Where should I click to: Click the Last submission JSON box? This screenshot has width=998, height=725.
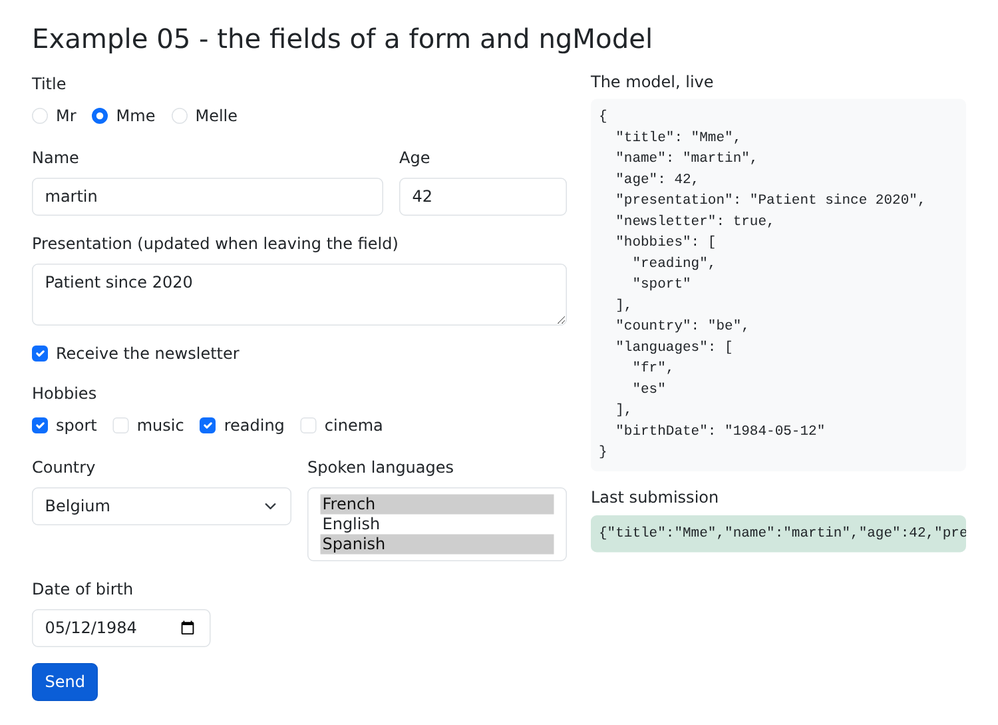point(778,533)
